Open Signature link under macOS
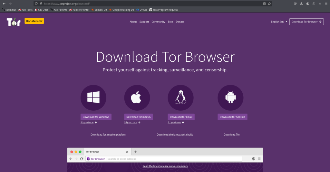Viewport: 330px width, 172px height. coord(131,122)
